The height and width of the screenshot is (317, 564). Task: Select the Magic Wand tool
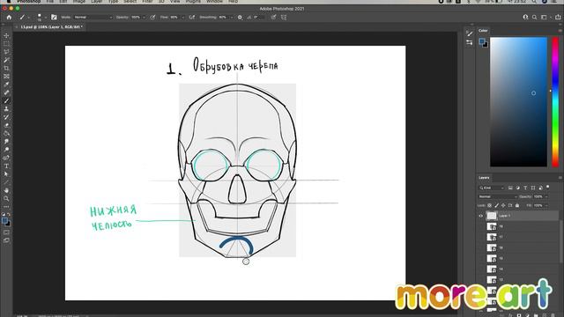[x=6, y=60]
